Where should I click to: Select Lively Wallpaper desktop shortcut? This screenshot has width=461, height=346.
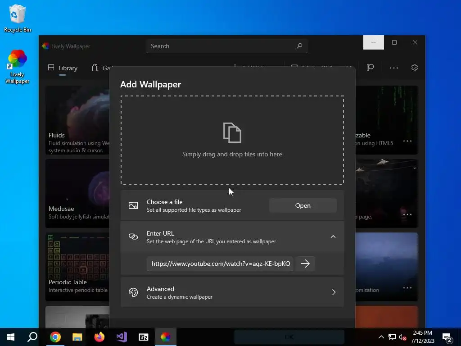pos(18,67)
